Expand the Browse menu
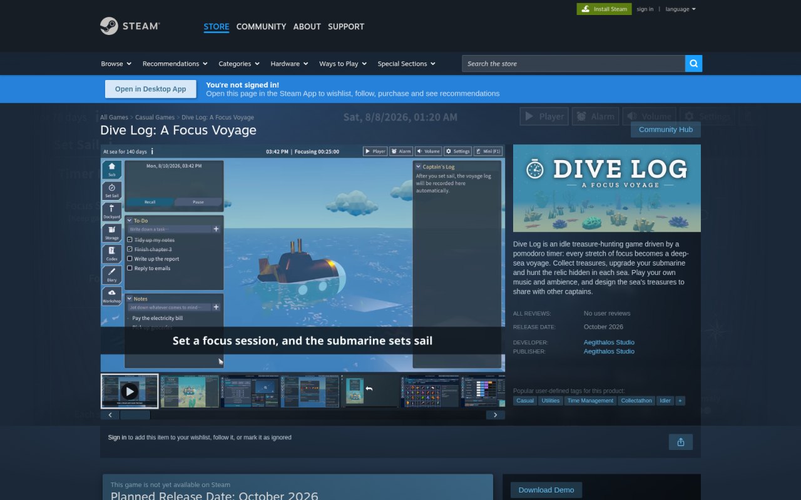 116,64
